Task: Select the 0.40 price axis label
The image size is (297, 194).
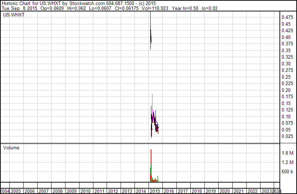Action: pos(286,37)
